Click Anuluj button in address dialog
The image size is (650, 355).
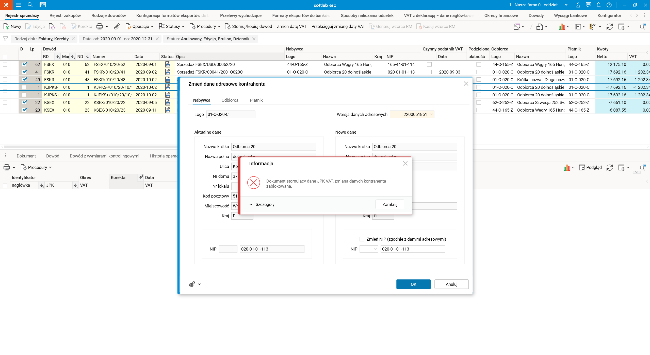(451, 284)
